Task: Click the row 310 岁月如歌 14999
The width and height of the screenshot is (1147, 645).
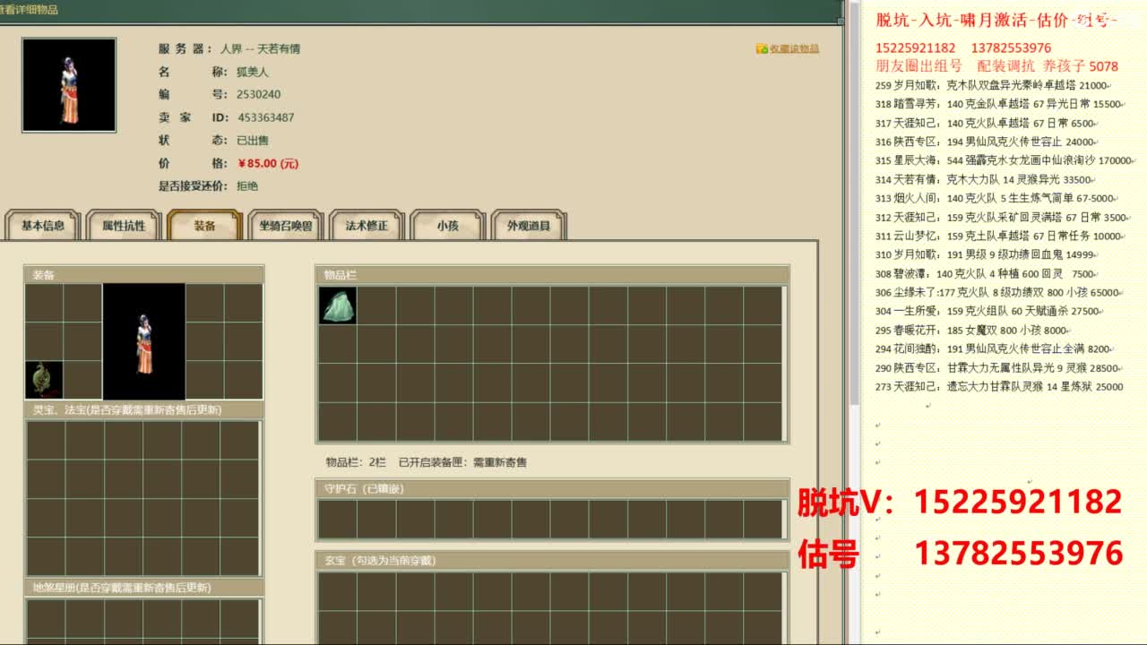Action: tap(987, 255)
